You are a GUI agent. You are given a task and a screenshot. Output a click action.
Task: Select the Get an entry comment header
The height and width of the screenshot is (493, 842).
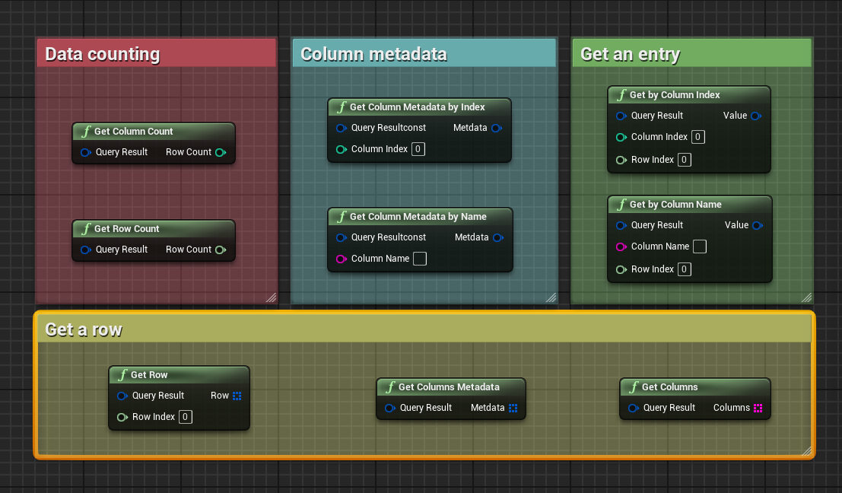(x=691, y=54)
